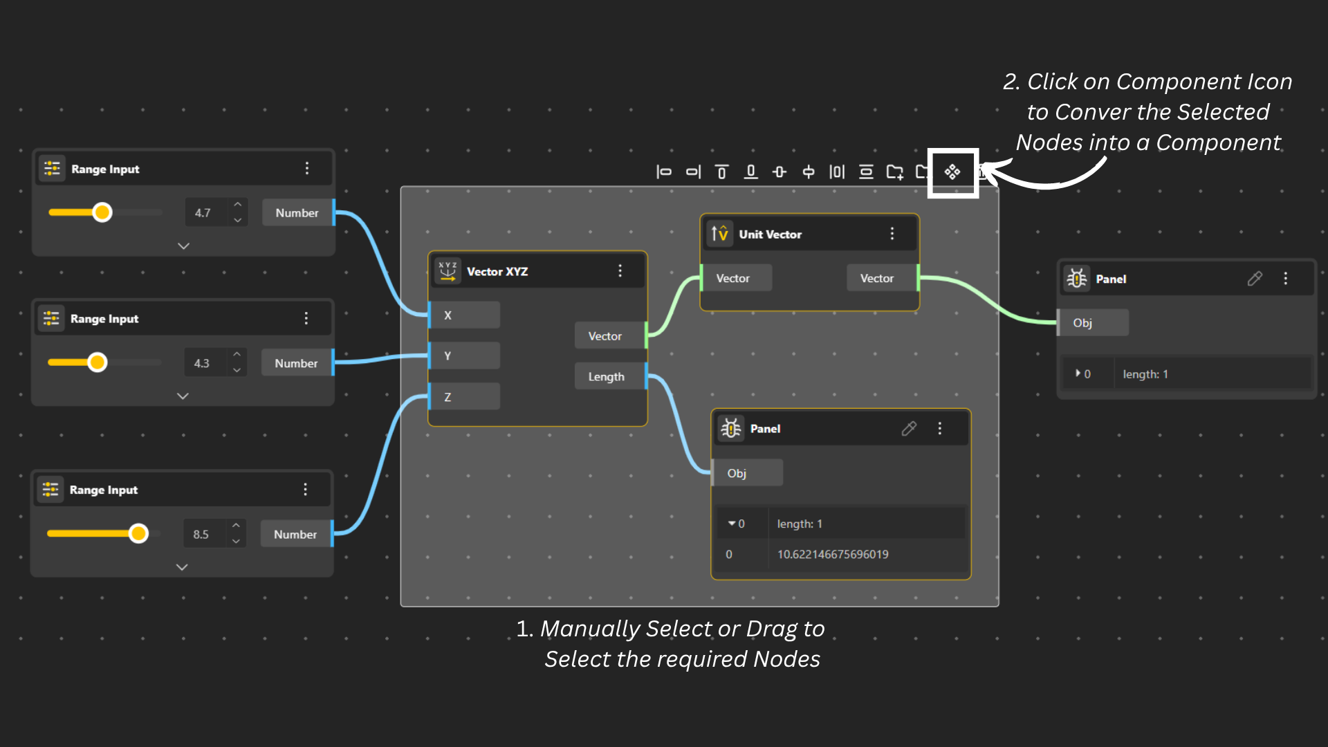Expand the bottom Range Input chevron

(182, 567)
